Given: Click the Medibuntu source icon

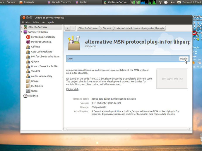Looking at the screenshot, I should point(28,86).
